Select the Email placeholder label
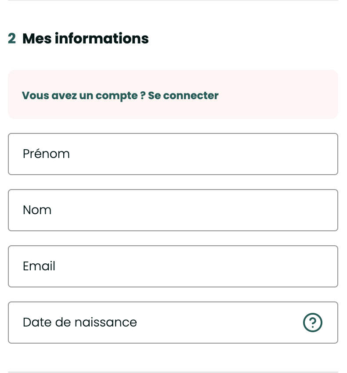 click(39, 266)
